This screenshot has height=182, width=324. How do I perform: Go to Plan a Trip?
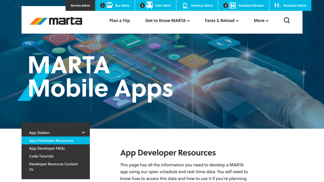point(120,20)
